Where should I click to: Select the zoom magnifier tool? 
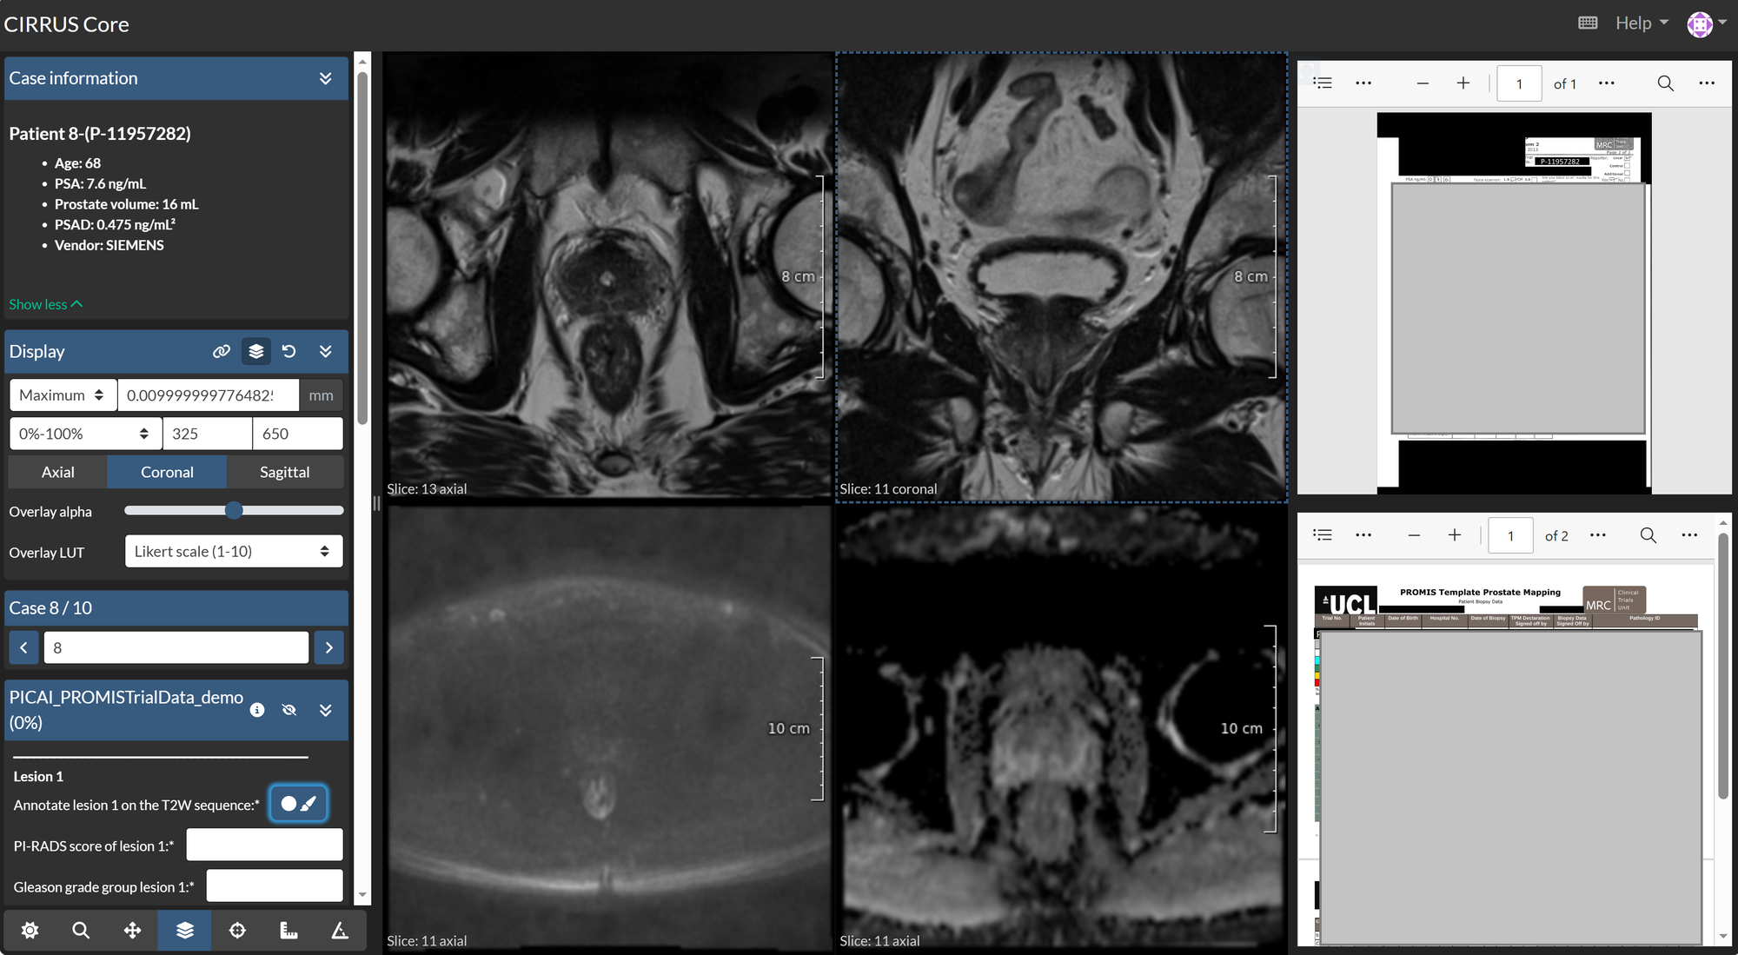pos(81,931)
